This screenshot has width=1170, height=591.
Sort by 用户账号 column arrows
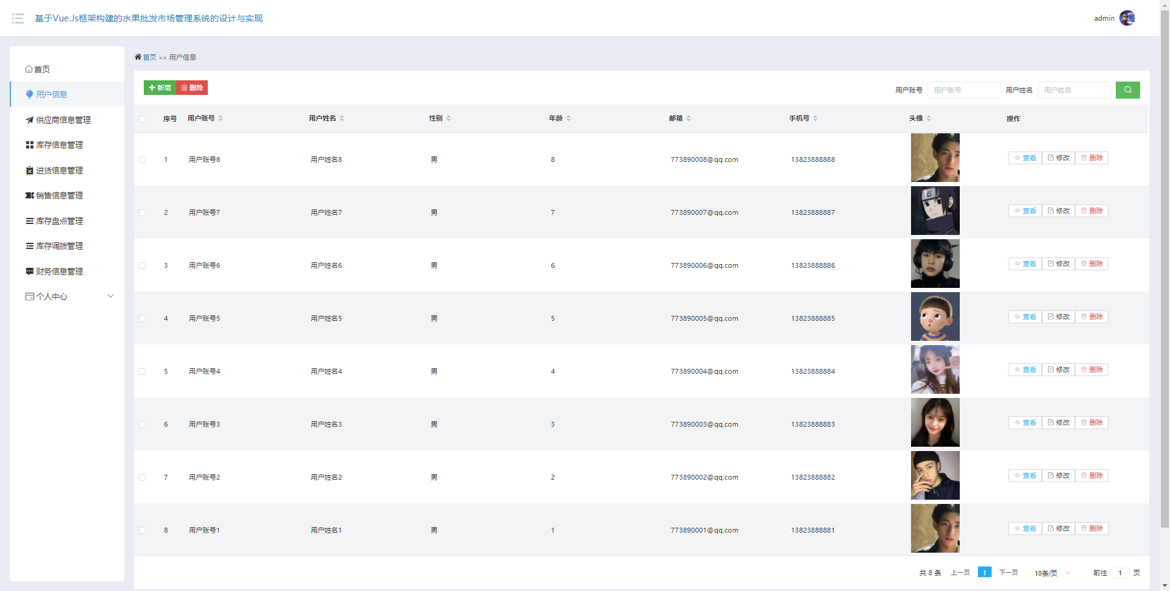[221, 118]
